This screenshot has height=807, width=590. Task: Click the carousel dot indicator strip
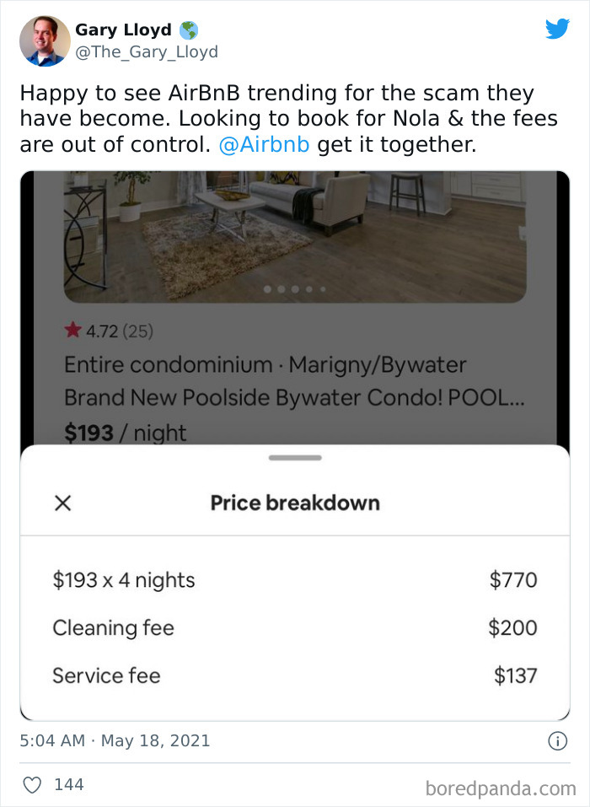coord(295,289)
